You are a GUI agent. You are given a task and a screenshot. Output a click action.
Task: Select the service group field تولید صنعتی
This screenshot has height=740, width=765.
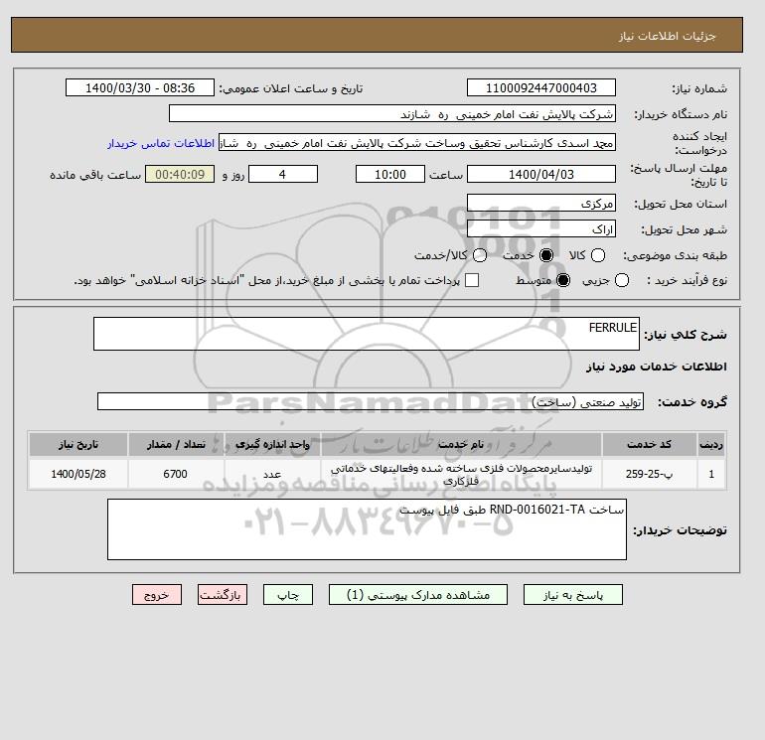click(371, 402)
